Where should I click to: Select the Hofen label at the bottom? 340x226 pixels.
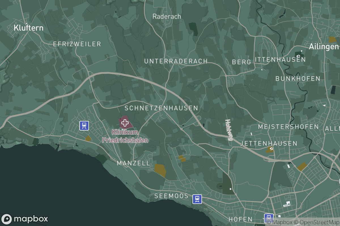[241, 219]
